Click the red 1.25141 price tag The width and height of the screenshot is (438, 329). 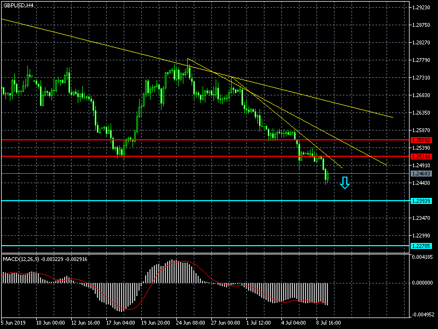(x=421, y=156)
